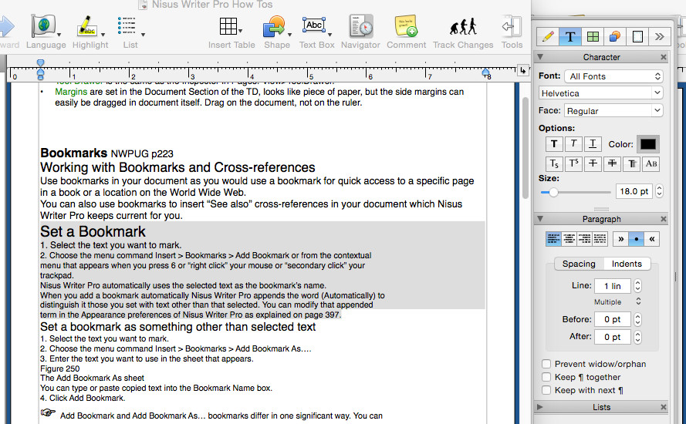Adjust font size stepper arrows
Screen dimensions: 686x424
pyautogui.click(x=659, y=191)
